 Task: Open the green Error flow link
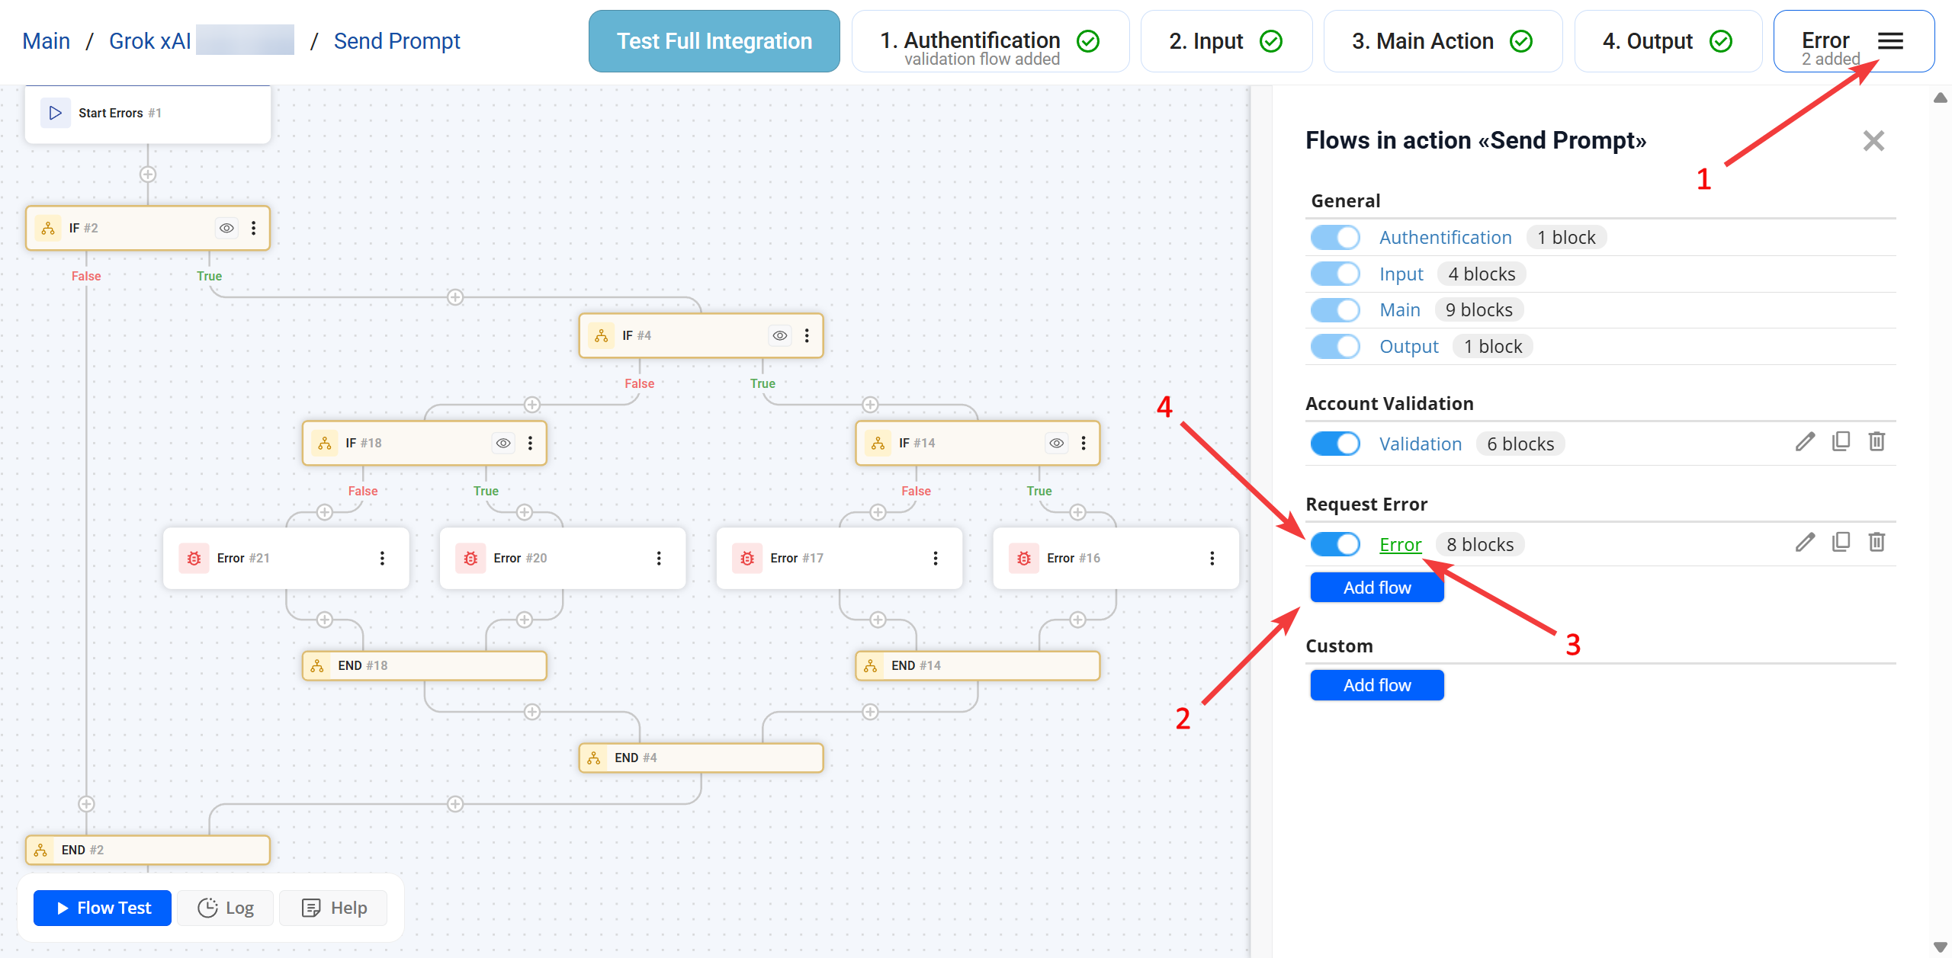coord(1400,545)
